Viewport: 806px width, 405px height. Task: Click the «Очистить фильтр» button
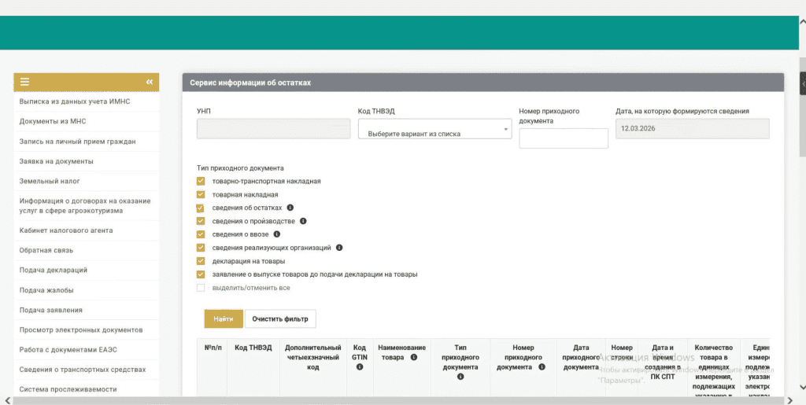click(x=280, y=318)
